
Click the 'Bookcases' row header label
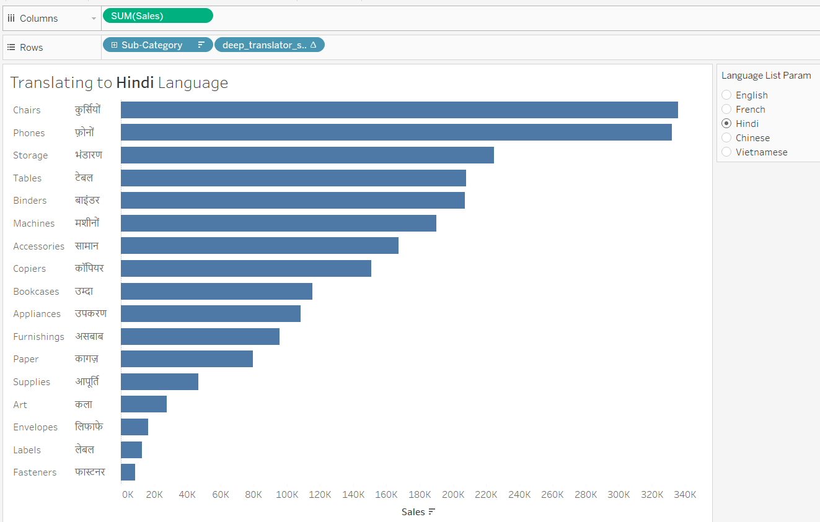click(x=36, y=292)
